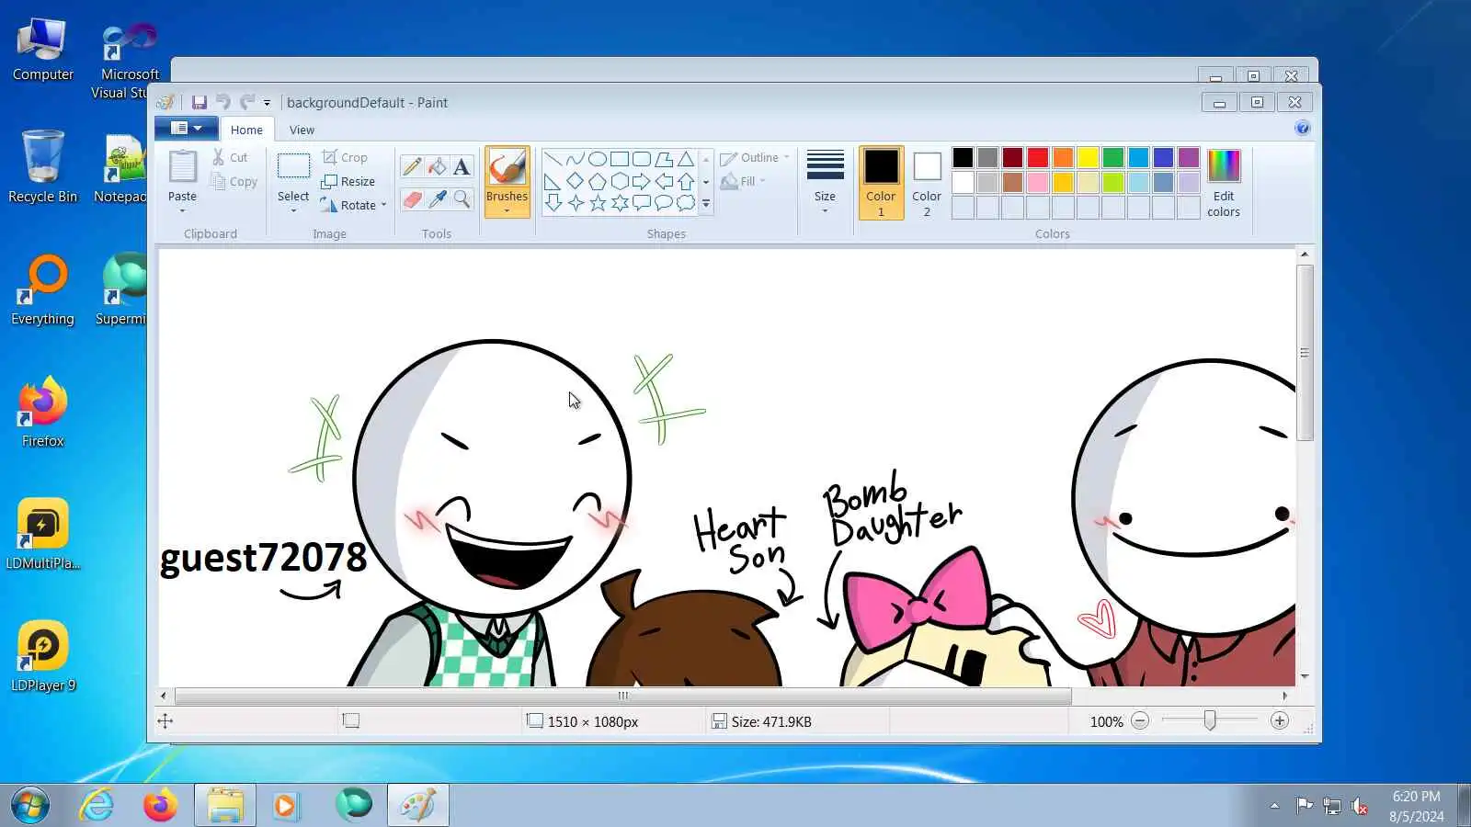Pick the Hexagon shape
Screen dimensions: 1471x827
point(619,181)
